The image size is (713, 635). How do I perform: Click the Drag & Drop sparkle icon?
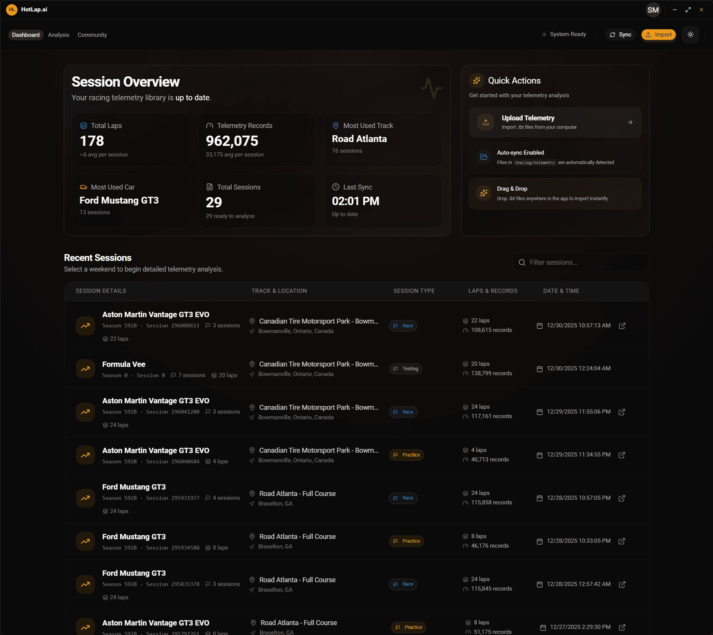pyautogui.click(x=484, y=193)
